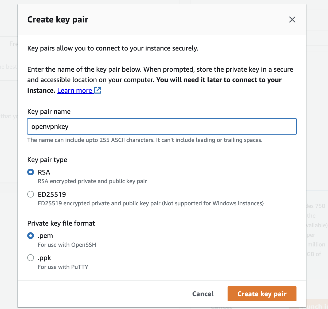
Task: Click the .pem label text
Action: 45,235
